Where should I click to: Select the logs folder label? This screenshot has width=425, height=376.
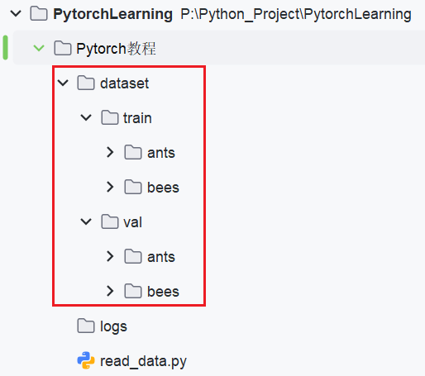click(113, 327)
